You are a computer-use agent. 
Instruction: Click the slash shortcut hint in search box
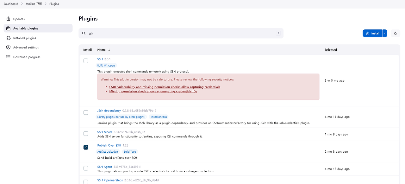pyautogui.click(x=278, y=33)
